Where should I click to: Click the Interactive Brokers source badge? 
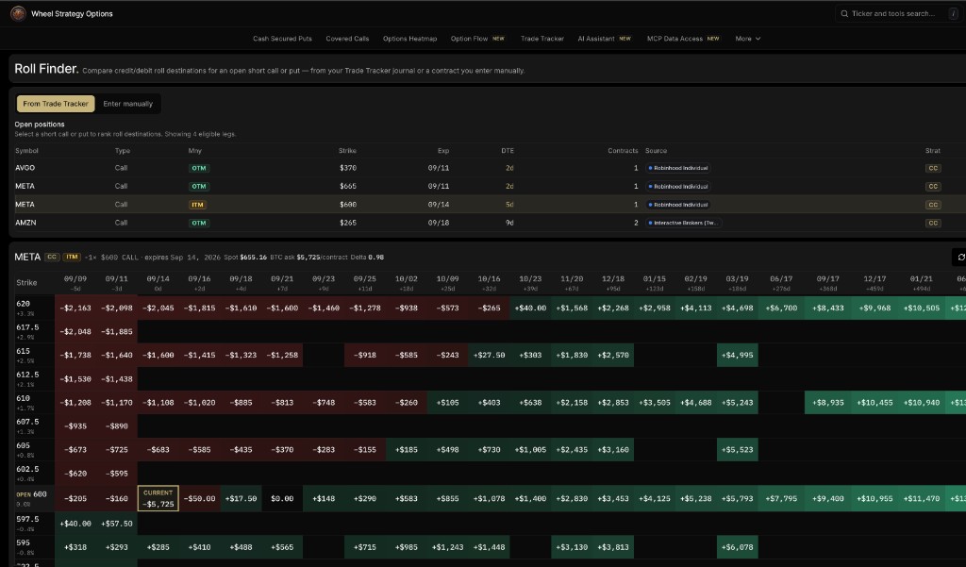tap(683, 223)
